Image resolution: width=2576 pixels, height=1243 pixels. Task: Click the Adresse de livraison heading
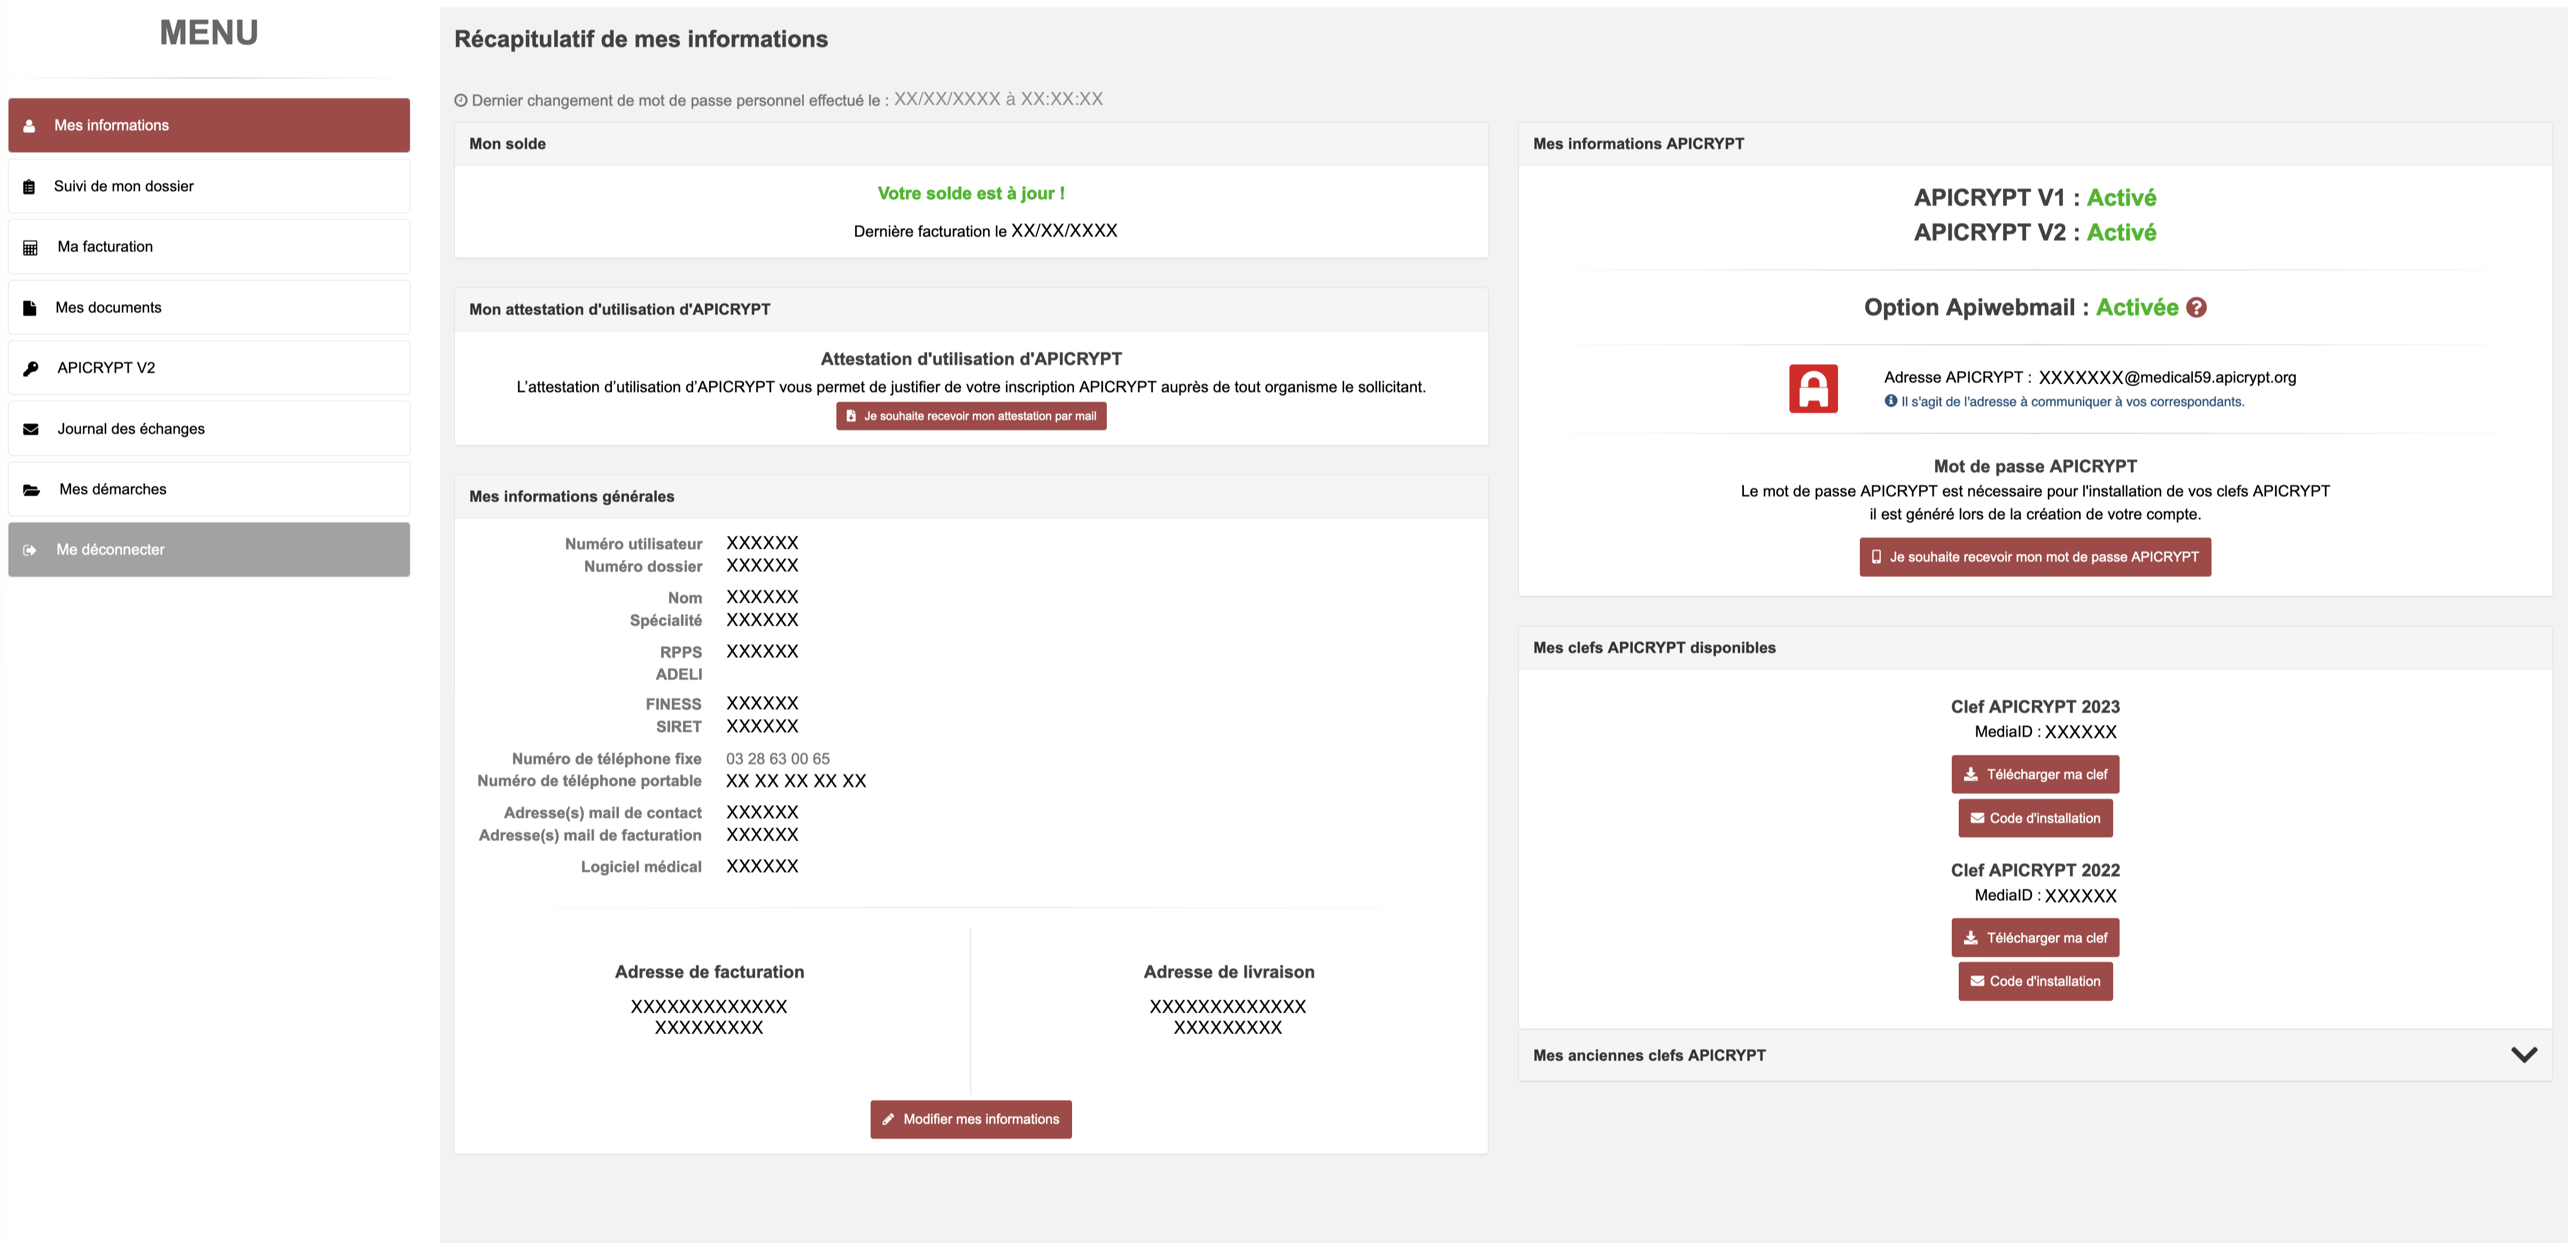[x=1229, y=972]
